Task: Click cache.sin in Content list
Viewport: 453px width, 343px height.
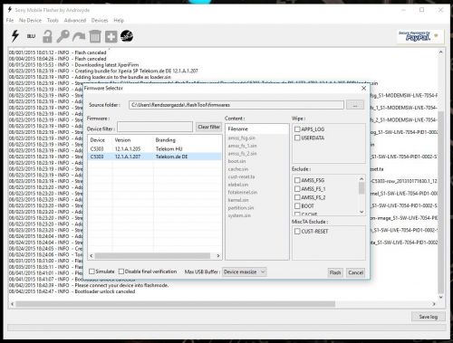Action: coord(238,169)
